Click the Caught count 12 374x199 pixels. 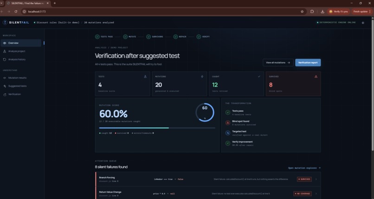pyautogui.click(x=215, y=85)
